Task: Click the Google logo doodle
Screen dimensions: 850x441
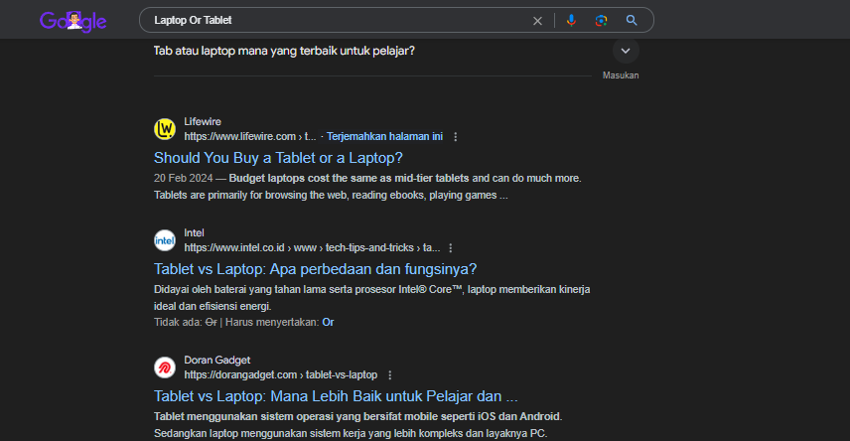Action: click(x=73, y=21)
